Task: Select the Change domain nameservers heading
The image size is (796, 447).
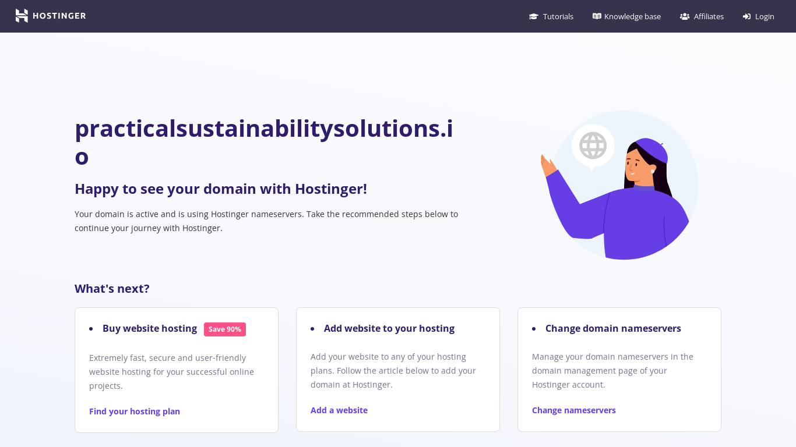Action: pyautogui.click(x=613, y=328)
